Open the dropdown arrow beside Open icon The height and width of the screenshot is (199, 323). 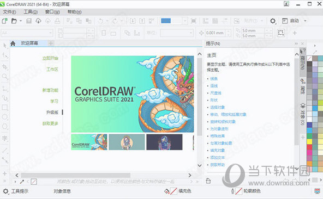21,21
